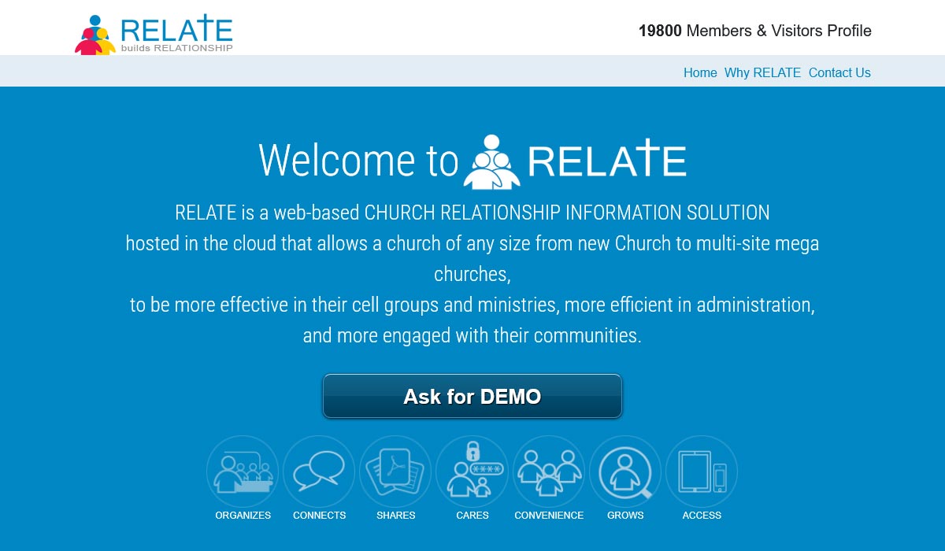The image size is (945, 551).
Task: Select the Organizes feature icon
Action: pyautogui.click(x=243, y=471)
